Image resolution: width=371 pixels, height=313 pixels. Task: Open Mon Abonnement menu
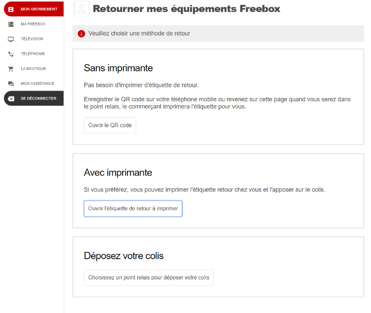34,9
